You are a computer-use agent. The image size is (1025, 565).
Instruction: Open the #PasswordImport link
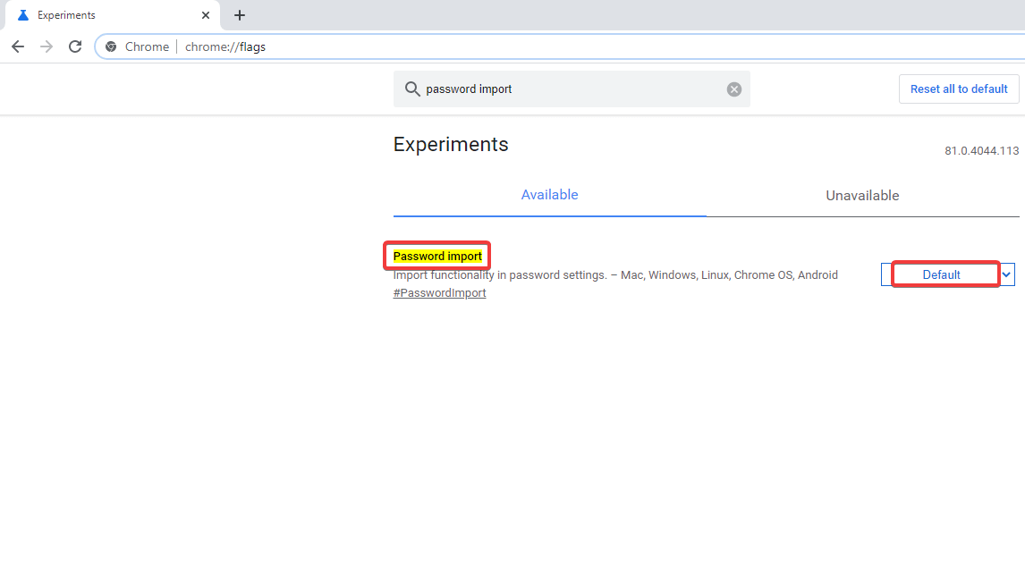tap(439, 292)
